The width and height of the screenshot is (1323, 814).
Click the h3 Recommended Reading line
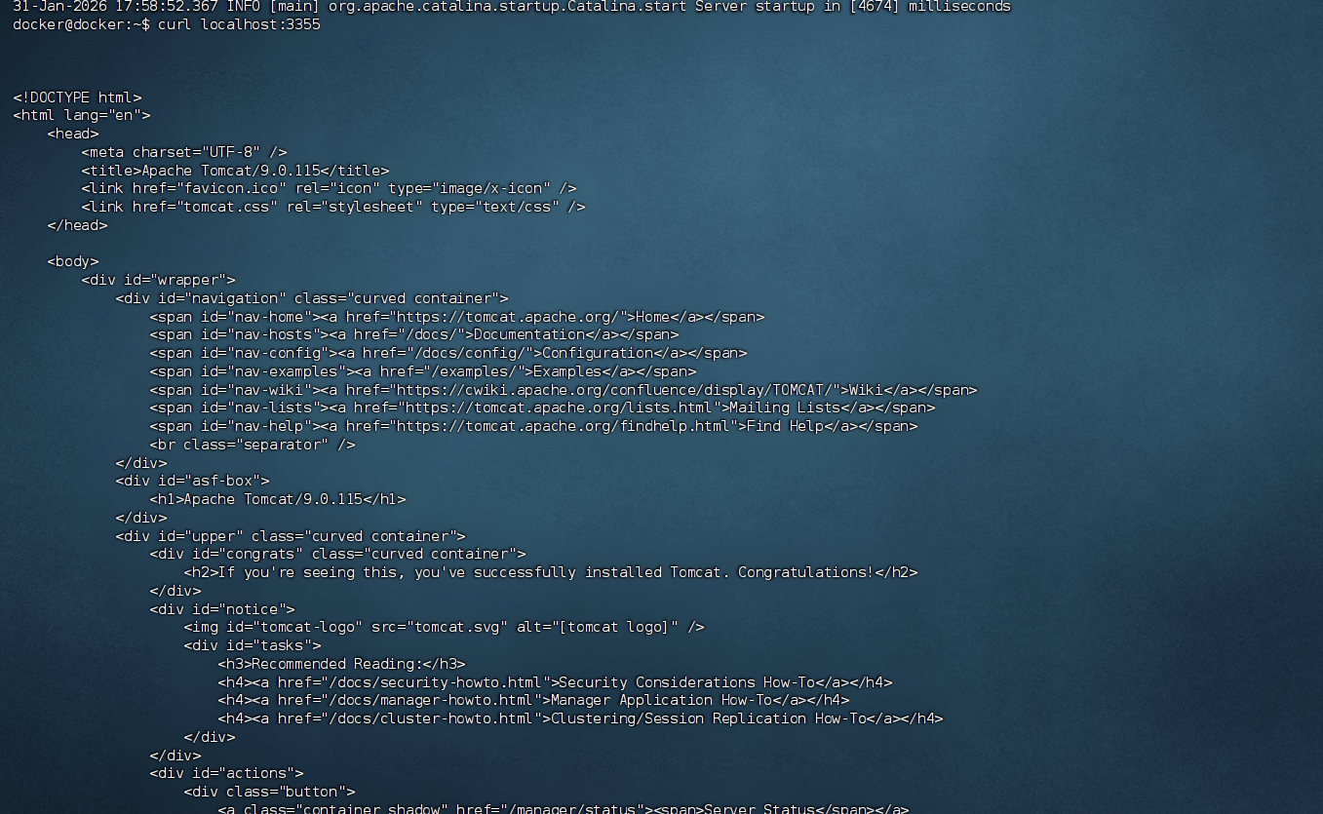[x=342, y=664]
